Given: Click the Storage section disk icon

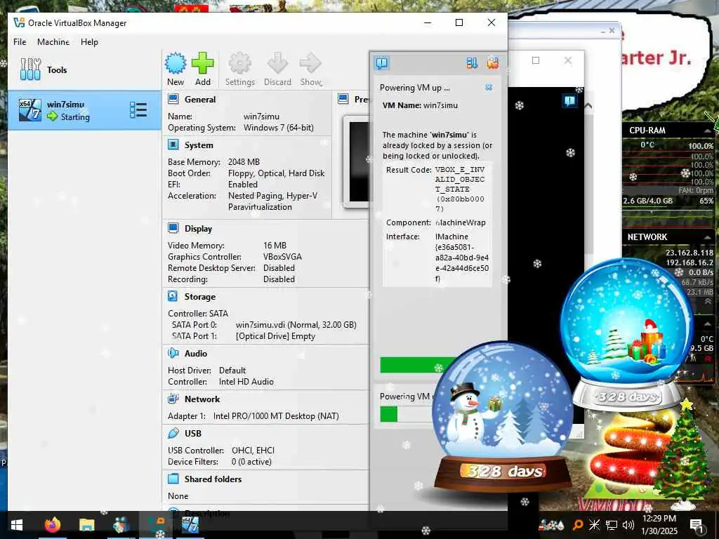Looking at the screenshot, I should coord(173,296).
